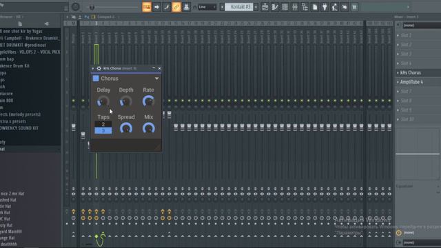Open 'OWRENCY SOUND KIT' browser folder
This screenshot has width=441, height=248.
click(x=19, y=128)
